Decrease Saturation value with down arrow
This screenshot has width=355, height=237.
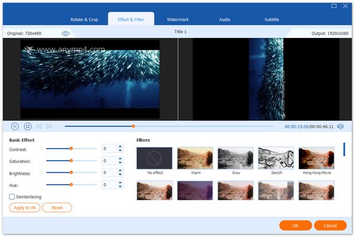(120, 163)
